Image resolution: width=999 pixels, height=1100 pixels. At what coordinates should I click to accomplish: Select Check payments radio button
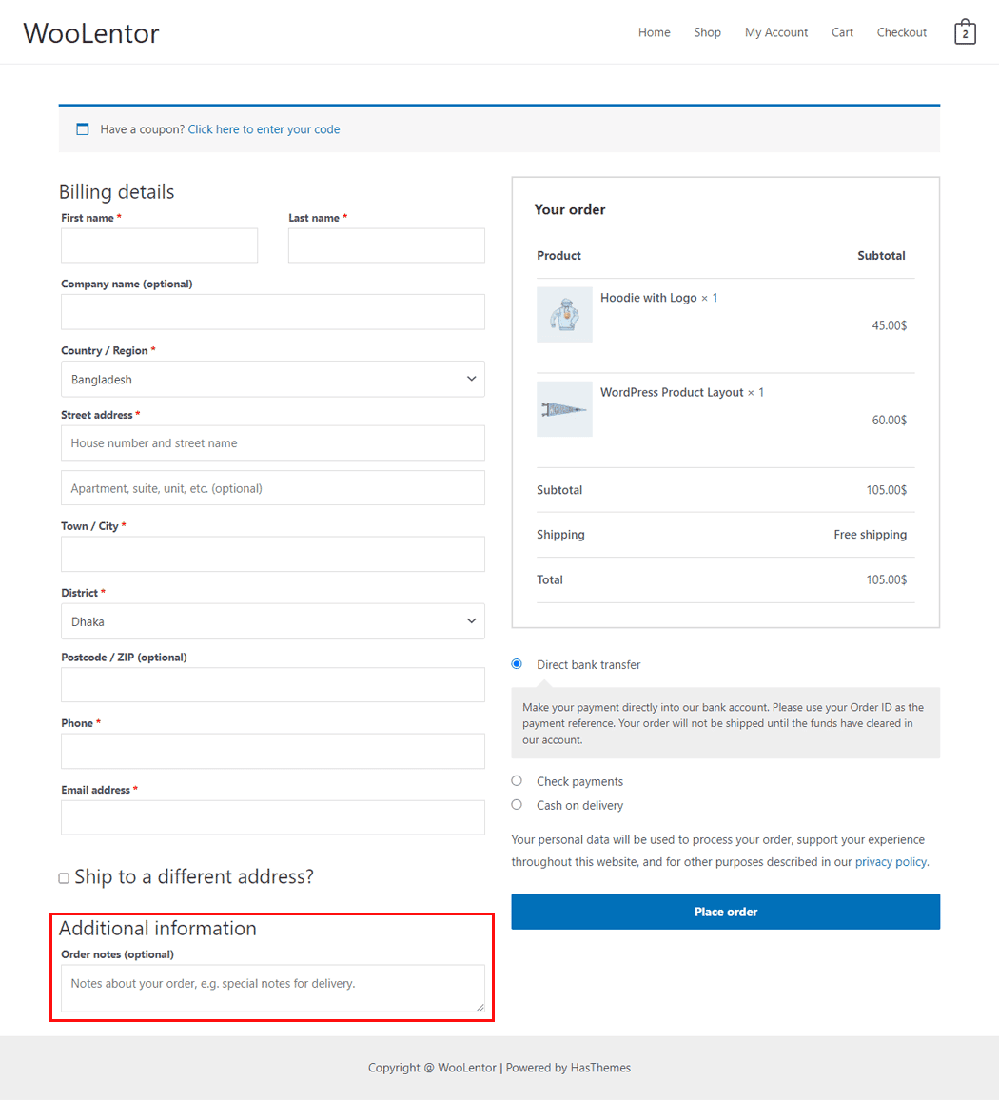pos(517,781)
